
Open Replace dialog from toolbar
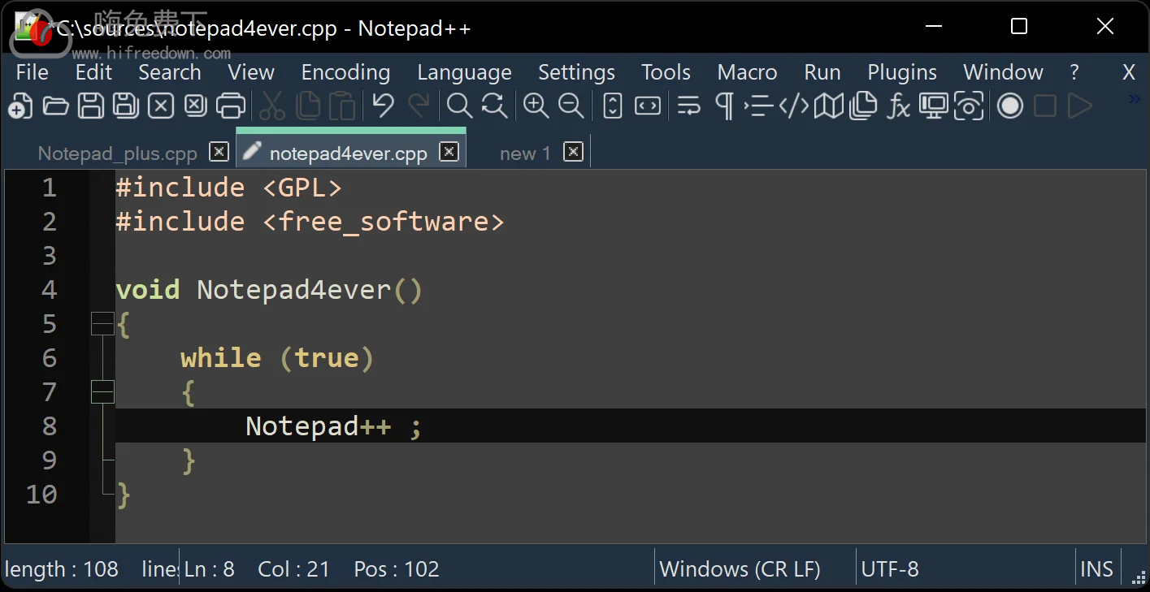pos(494,106)
